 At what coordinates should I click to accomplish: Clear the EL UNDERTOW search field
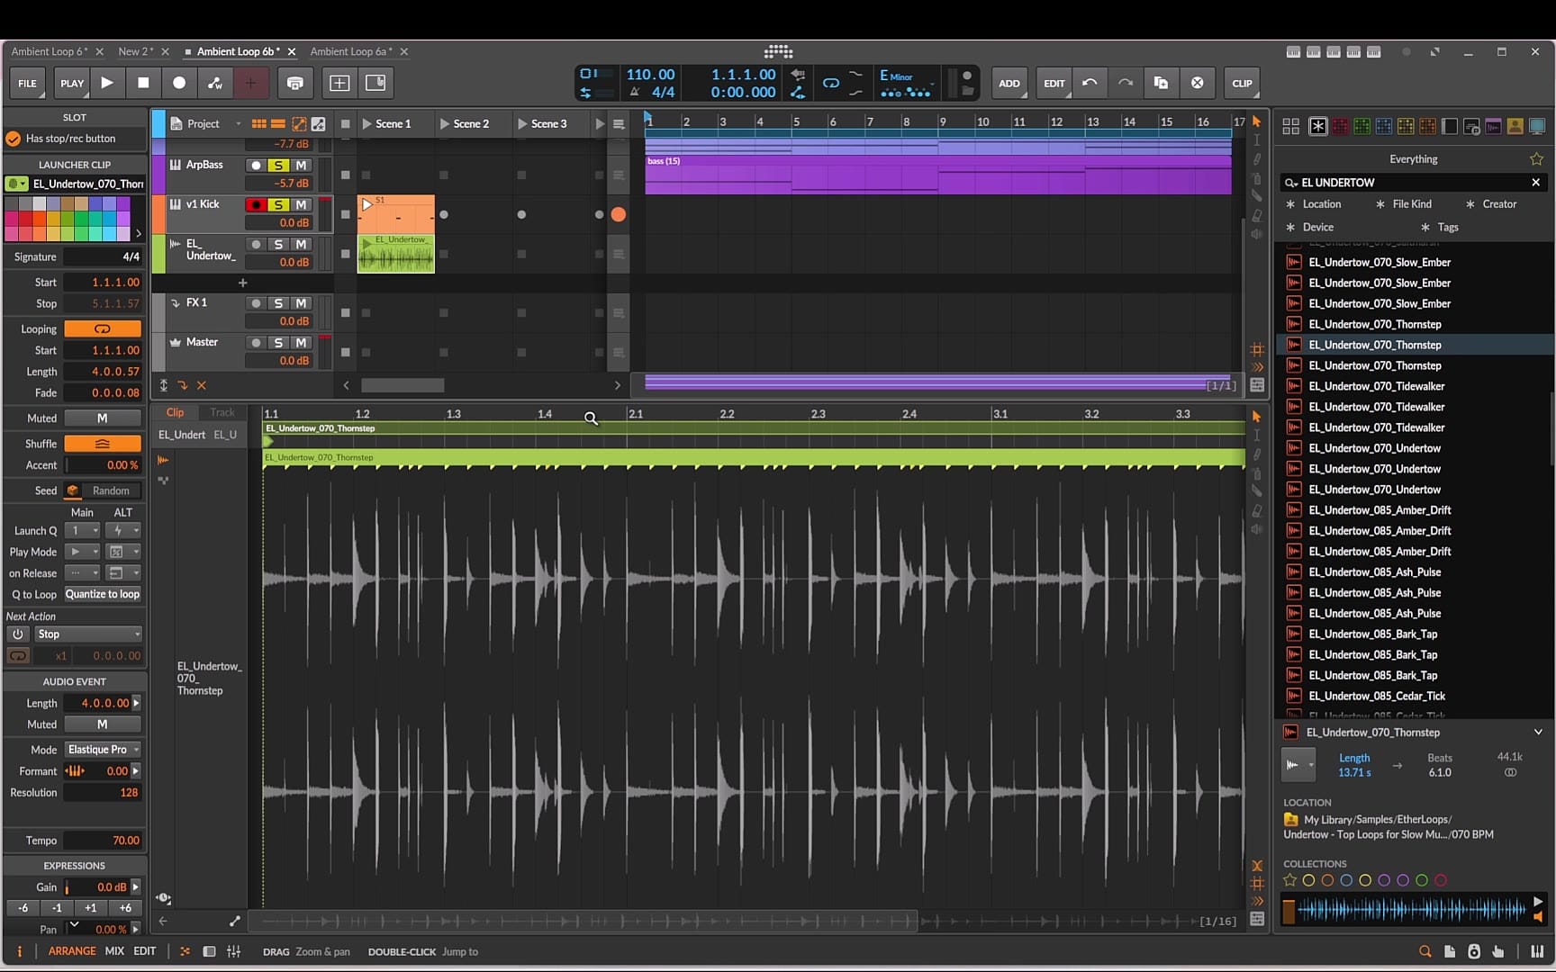coord(1536,183)
